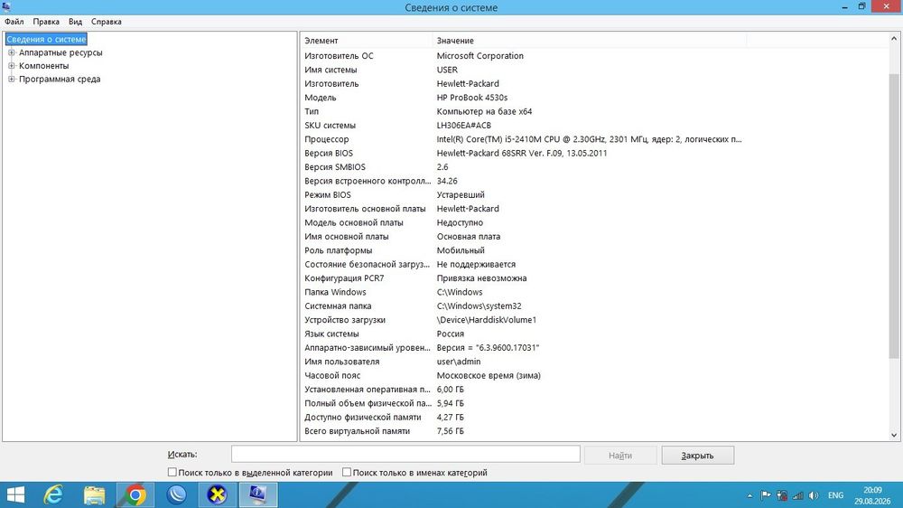Select the HP ProBook 4530s value
Viewport: 903px width, 508px height.
tap(472, 98)
